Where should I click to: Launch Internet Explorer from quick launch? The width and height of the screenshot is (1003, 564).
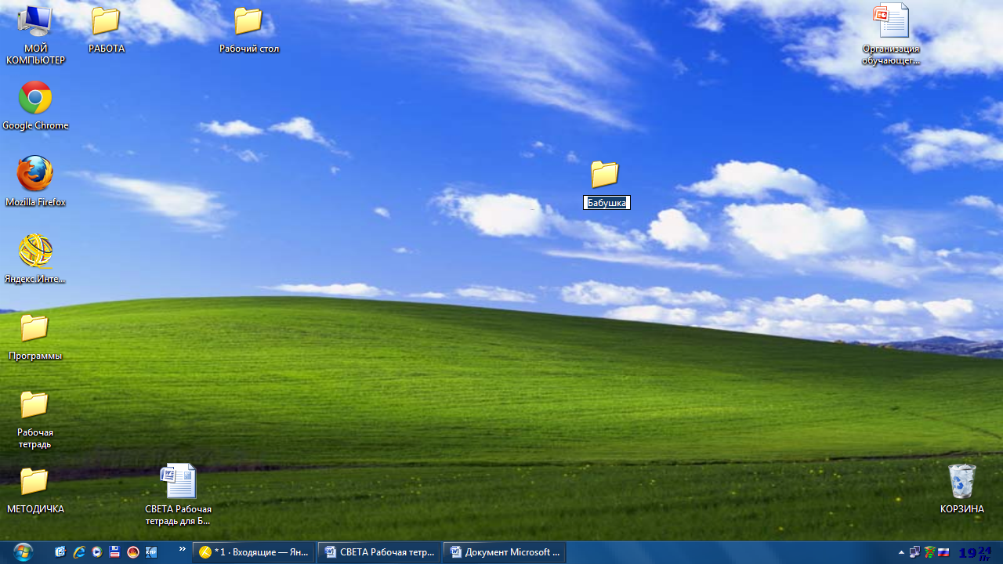click(x=78, y=552)
